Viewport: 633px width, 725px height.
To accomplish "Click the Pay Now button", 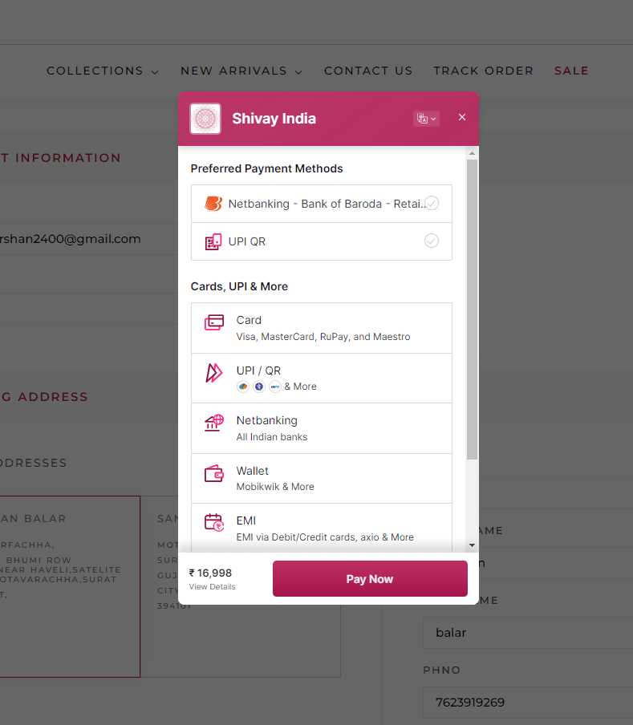I will click(370, 579).
